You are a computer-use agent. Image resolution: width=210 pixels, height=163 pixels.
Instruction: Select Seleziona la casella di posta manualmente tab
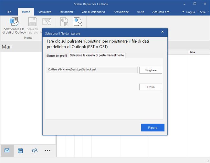97,55
